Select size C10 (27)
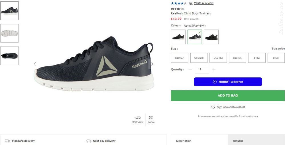Image resolution: width=285 pixels, height=145 pixels. (180, 58)
